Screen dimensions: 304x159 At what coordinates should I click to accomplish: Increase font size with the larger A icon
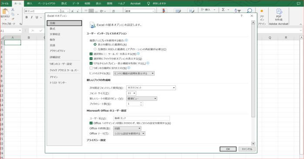72,11
